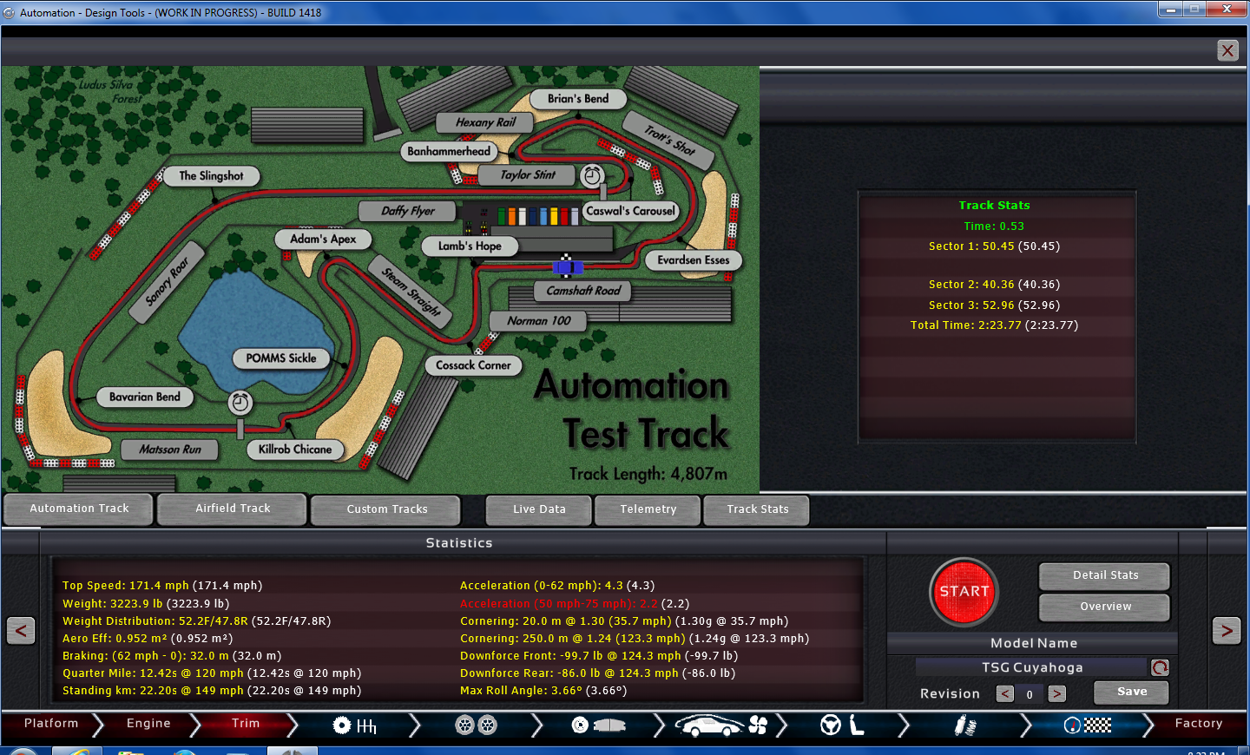
Task: Click the circular reset icon beside TSG Cuyahoga
Action: pos(1160,667)
